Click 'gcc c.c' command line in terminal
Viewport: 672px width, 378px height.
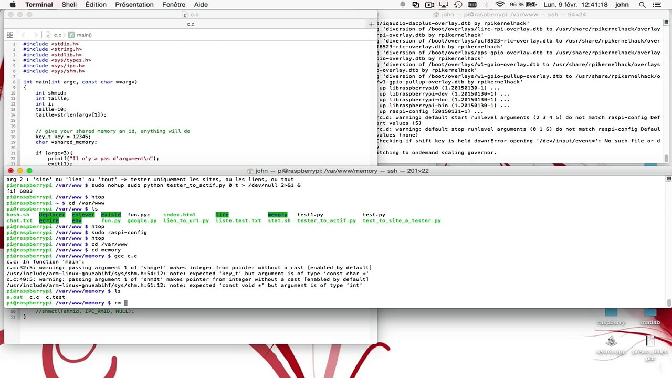(125, 256)
